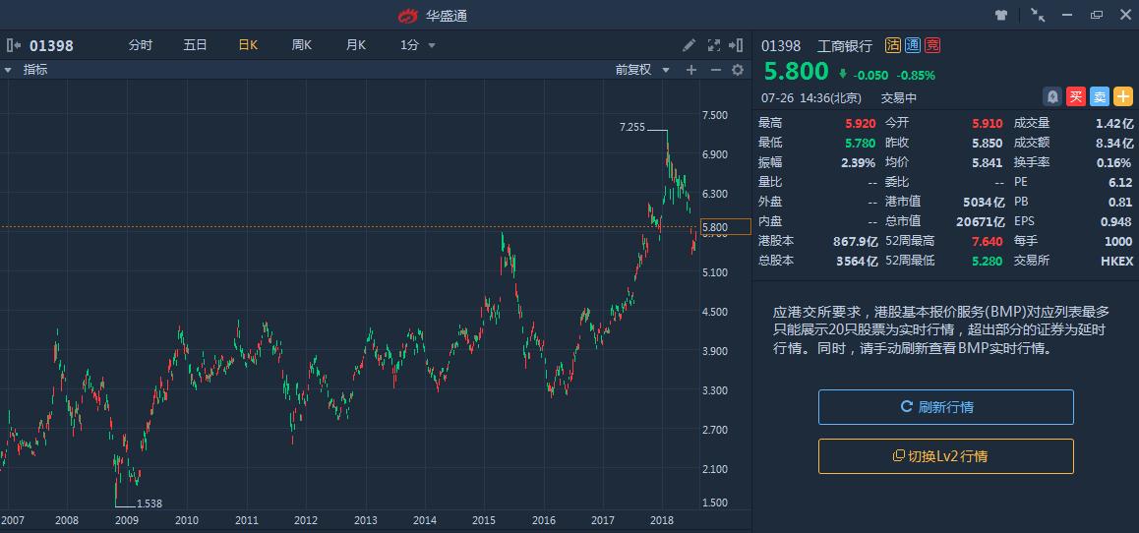Collapse the right quote panel
Viewport: 1139px width, 533px height.
[x=736, y=45]
